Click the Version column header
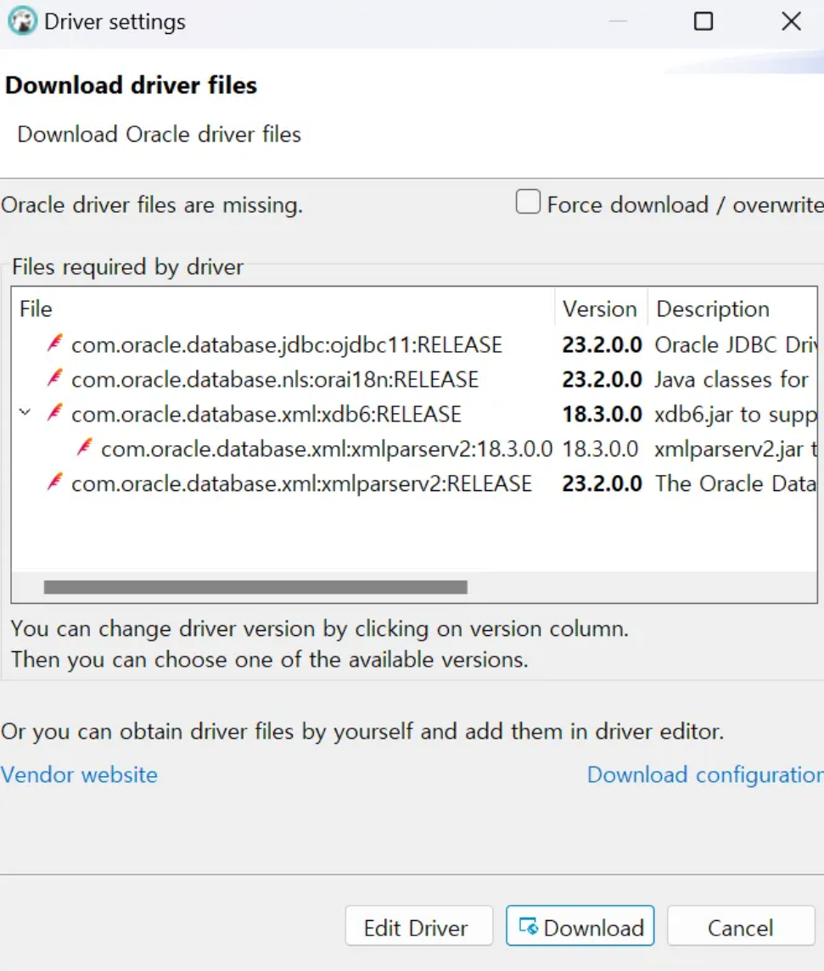This screenshot has height=971, width=824. [600, 309]
